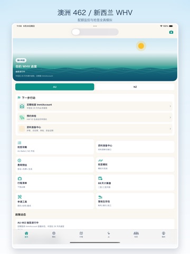Open the community tab with people icon
The image size is (190, 254).
pos(136,234)
